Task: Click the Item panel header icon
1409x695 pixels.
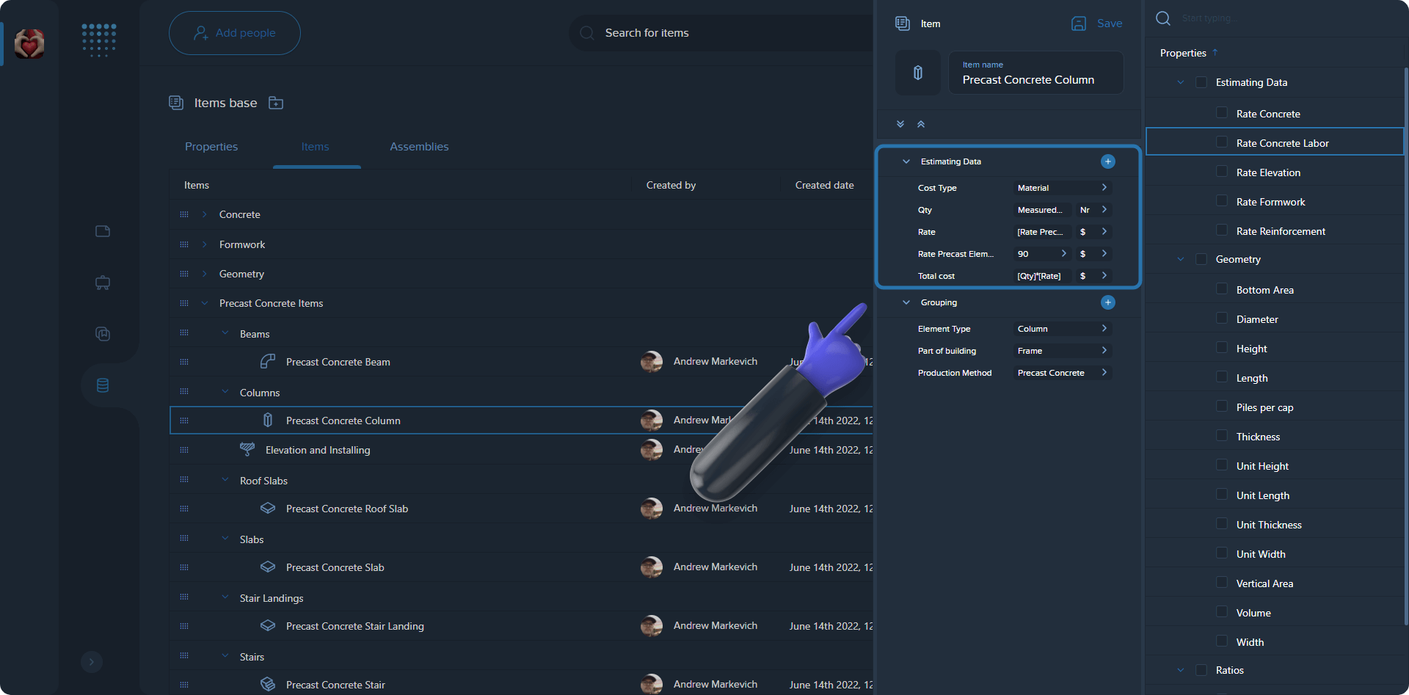Action: tap(903, 23)
